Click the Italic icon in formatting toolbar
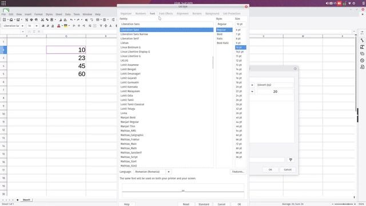This screenshot has width=366, height=206. tap(47, 26)
